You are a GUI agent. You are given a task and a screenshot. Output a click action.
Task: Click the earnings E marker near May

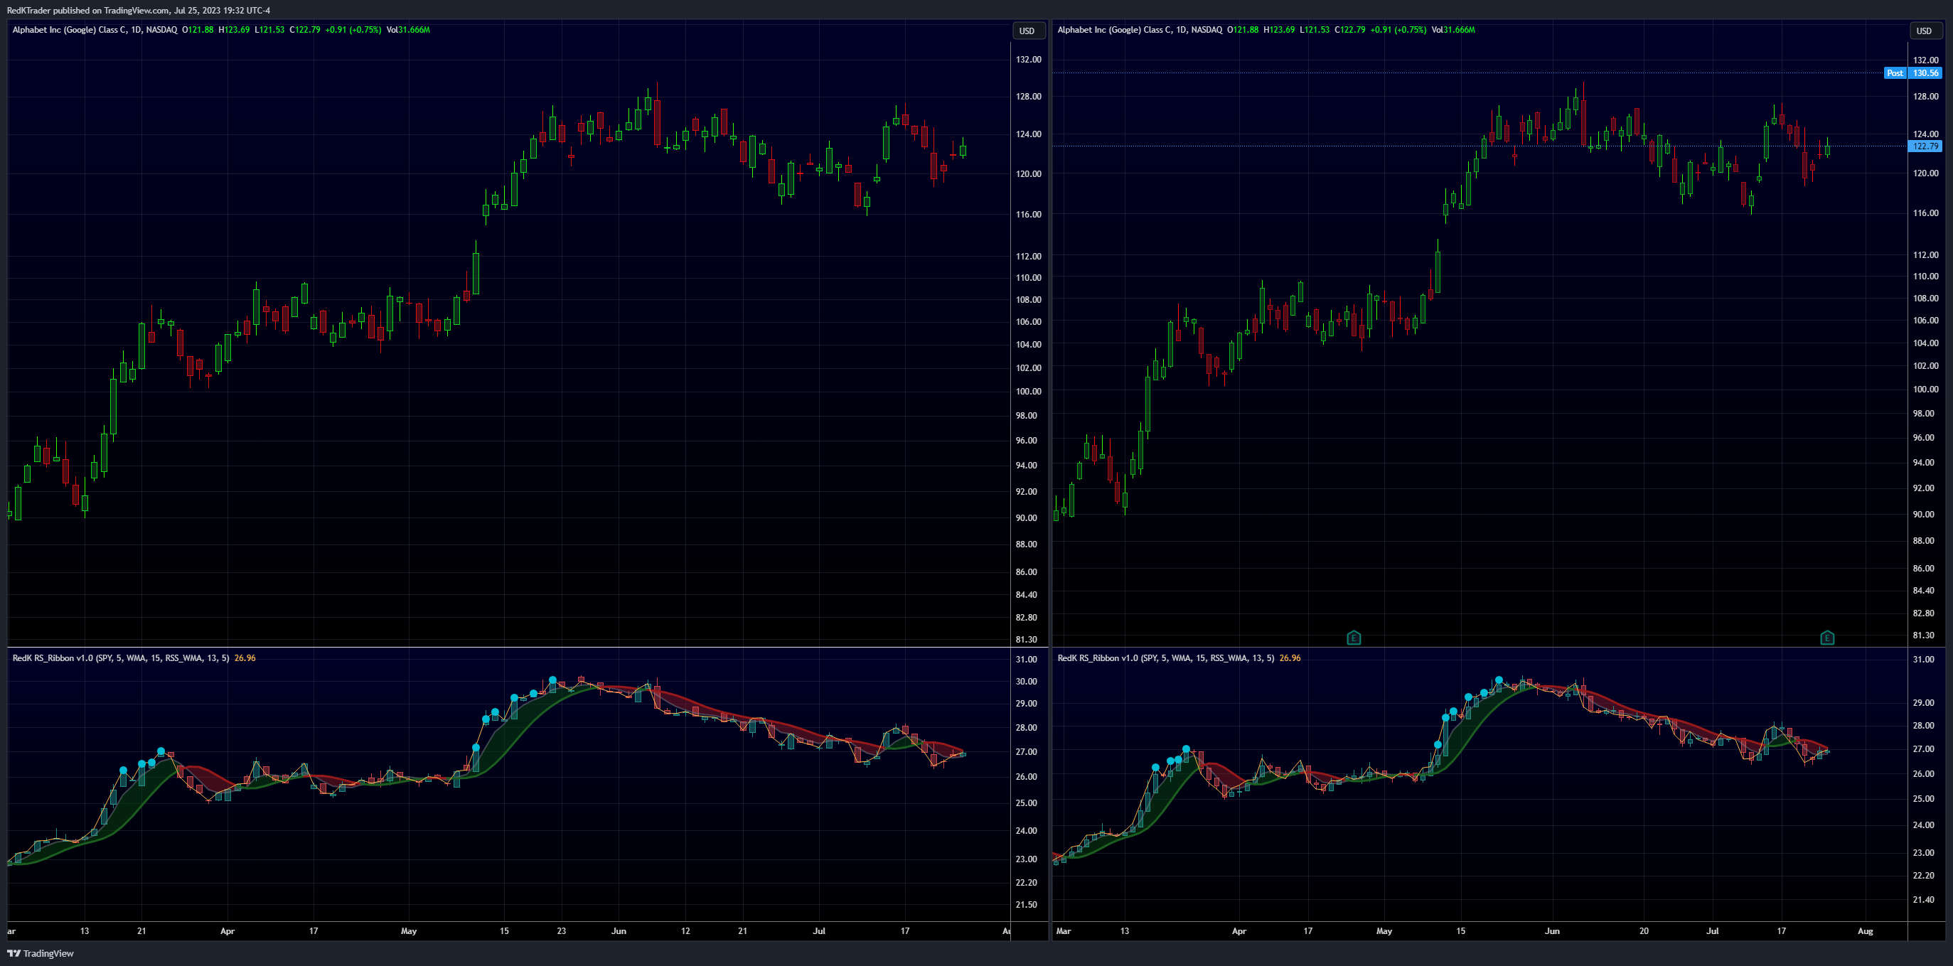click(1353, 638)
